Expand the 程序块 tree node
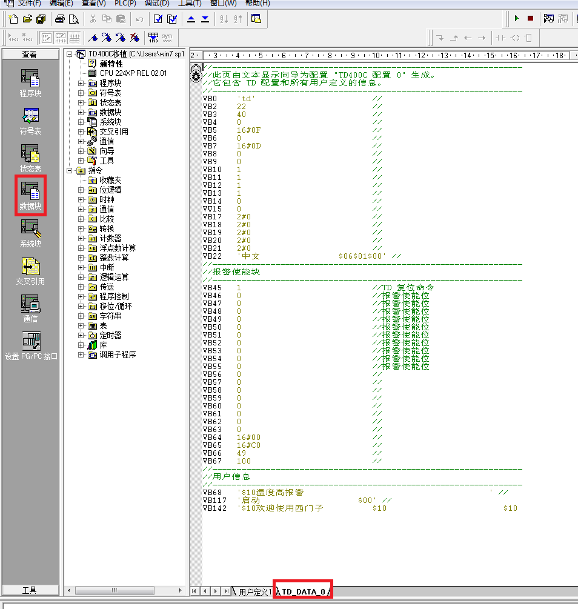The width and height of the screenshot is (578, 609). [81, 83]
